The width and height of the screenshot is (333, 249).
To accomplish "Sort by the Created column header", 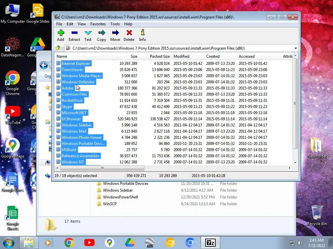I will click(x=220, y=56).
